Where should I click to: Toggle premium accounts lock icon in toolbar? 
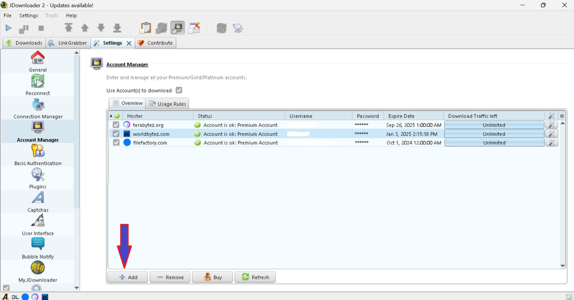coord(178,28)
